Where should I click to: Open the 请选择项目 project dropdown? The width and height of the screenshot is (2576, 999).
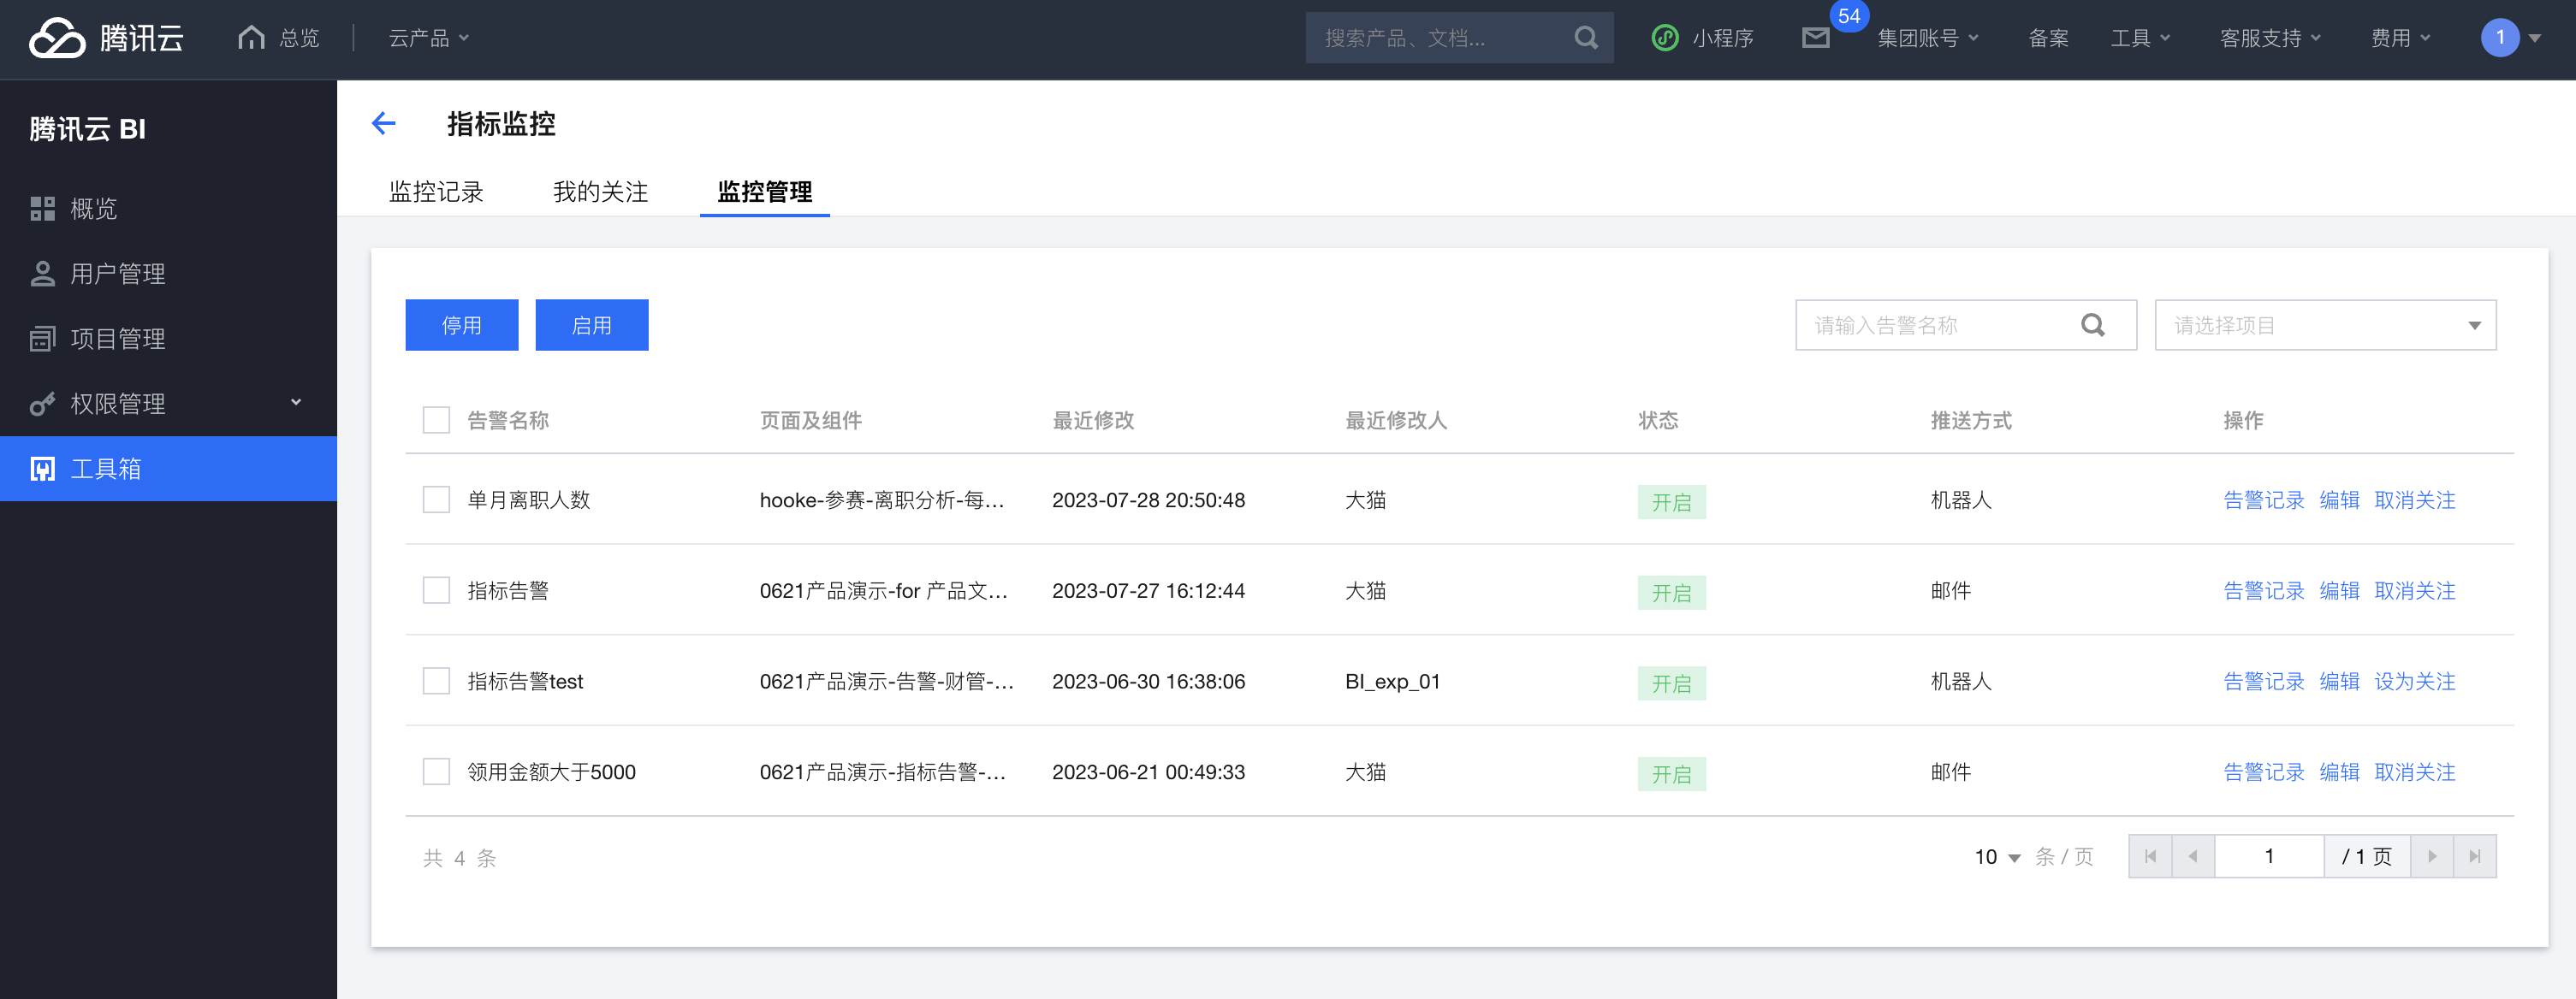(2324, 325)
